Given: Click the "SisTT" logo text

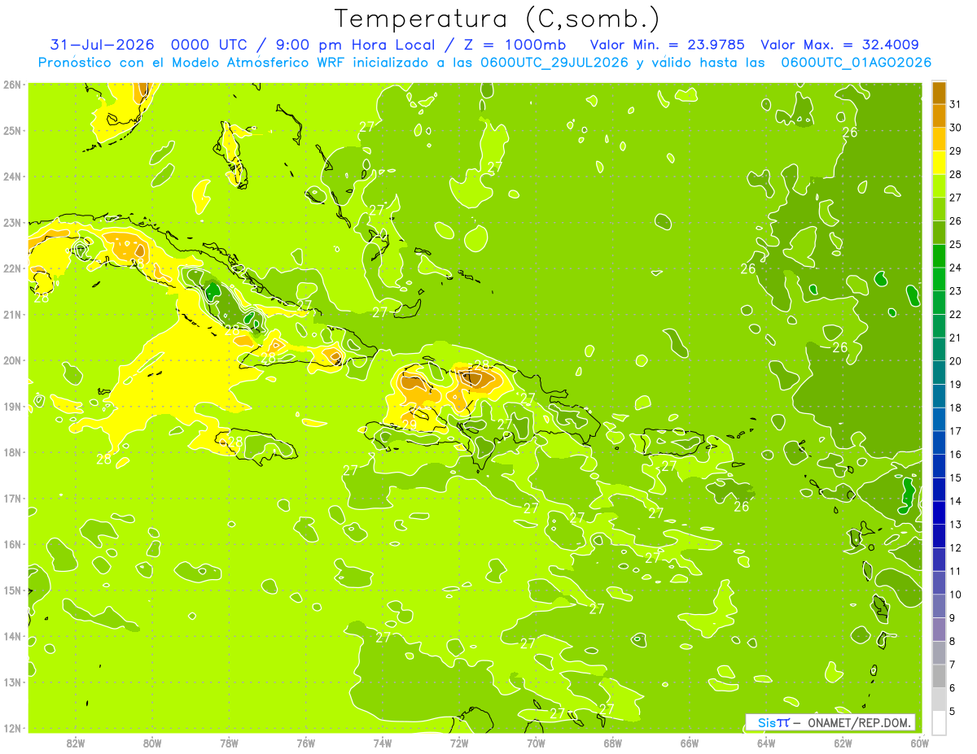Looking at the screenshot, I should [x=773, y=722].
